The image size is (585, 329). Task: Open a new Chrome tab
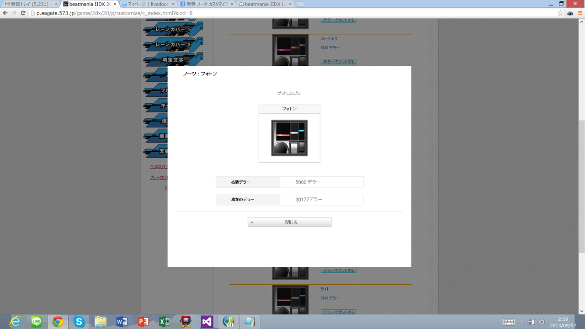(300, 4)
